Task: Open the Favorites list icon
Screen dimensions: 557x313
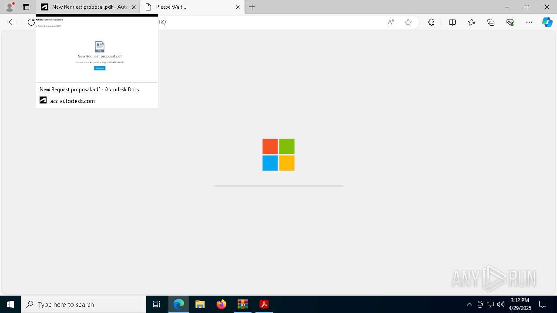Action: [472, 22]
